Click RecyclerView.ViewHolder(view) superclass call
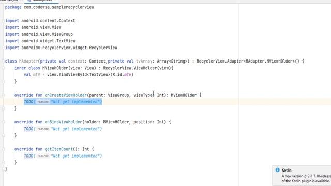This screenshot has width=331, height=186. 137,68
